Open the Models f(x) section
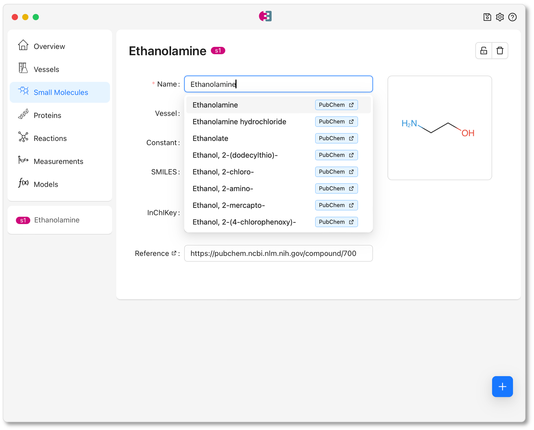 click(24, 184)
